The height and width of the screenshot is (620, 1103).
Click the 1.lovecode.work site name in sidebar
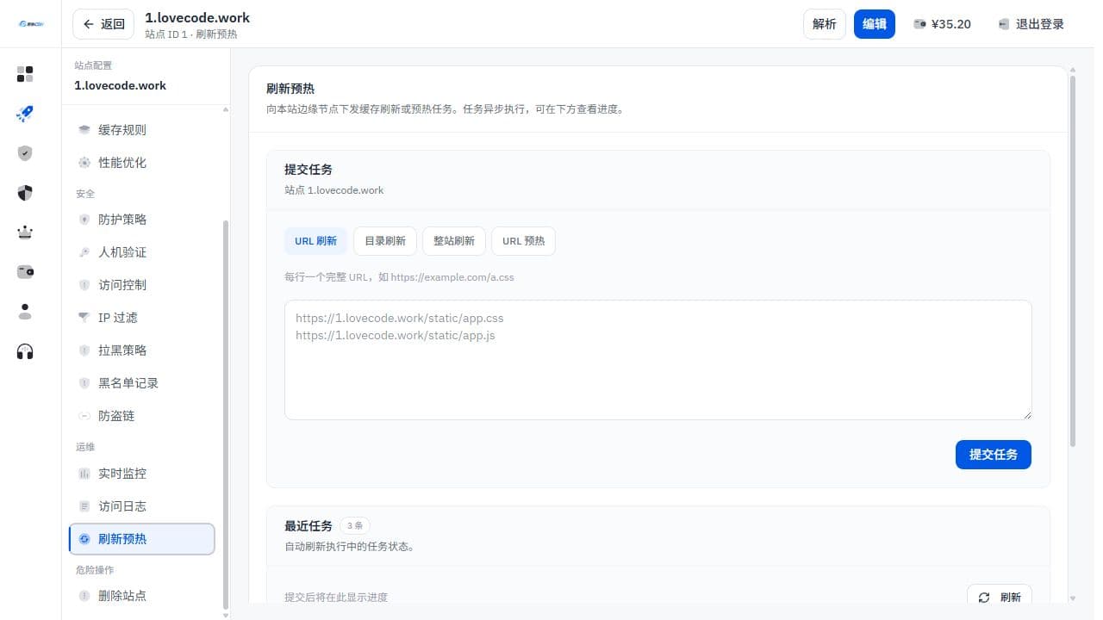pos(121,85)
